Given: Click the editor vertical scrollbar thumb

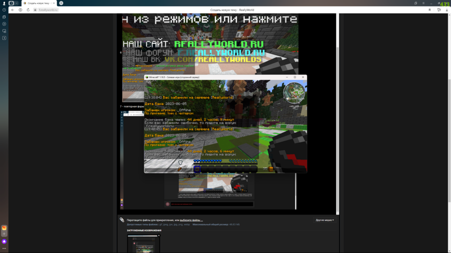Looking at the screenshot, I should tap(338, 130).
